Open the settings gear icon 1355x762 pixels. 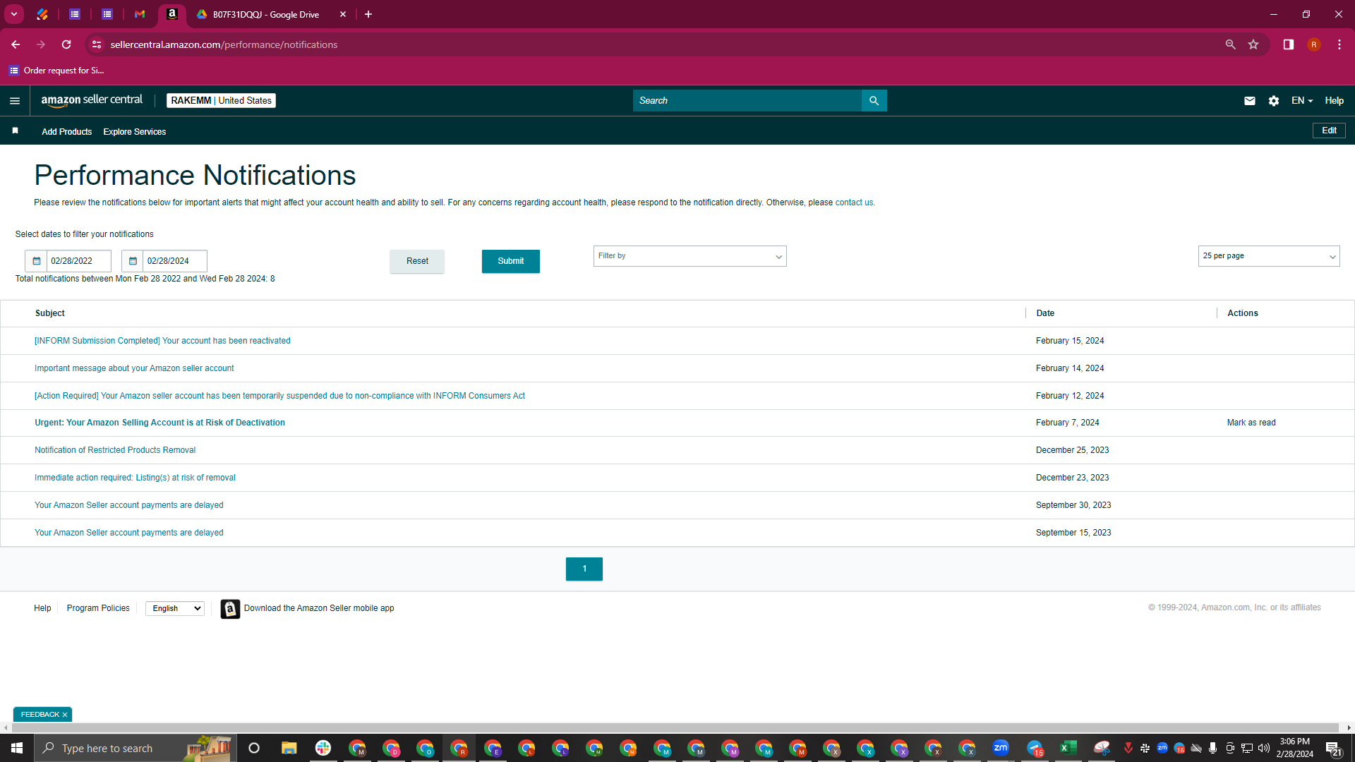point(1274,101)
